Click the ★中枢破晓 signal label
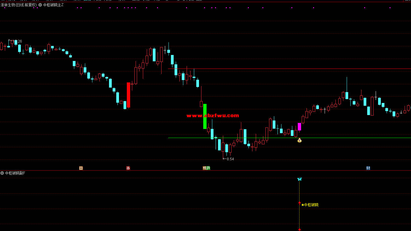 click(x=310, y=205)
